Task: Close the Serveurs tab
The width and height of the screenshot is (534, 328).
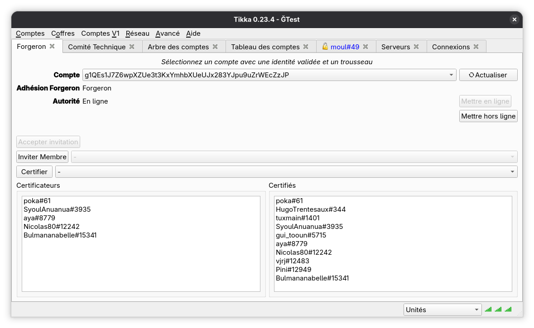Action: [x=416, y=47]
